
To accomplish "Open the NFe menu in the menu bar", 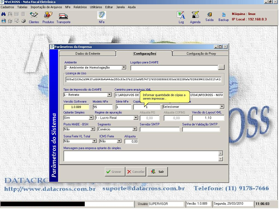I will 68,7.
